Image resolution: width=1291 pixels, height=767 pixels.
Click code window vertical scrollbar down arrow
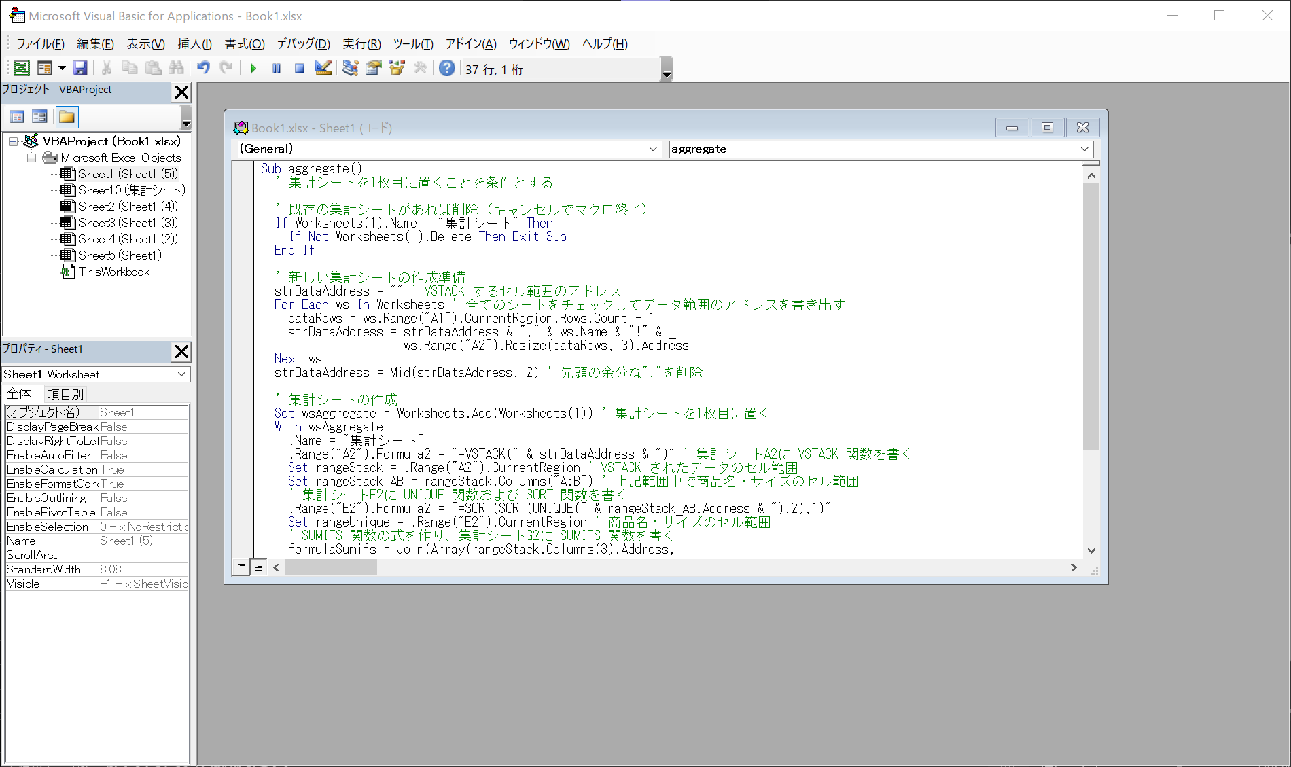pyautogui.click(x=1091, y=550)
